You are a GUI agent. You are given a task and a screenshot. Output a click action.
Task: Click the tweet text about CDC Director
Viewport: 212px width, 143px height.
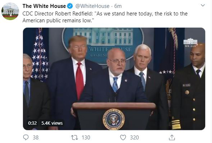pos(105,17)
